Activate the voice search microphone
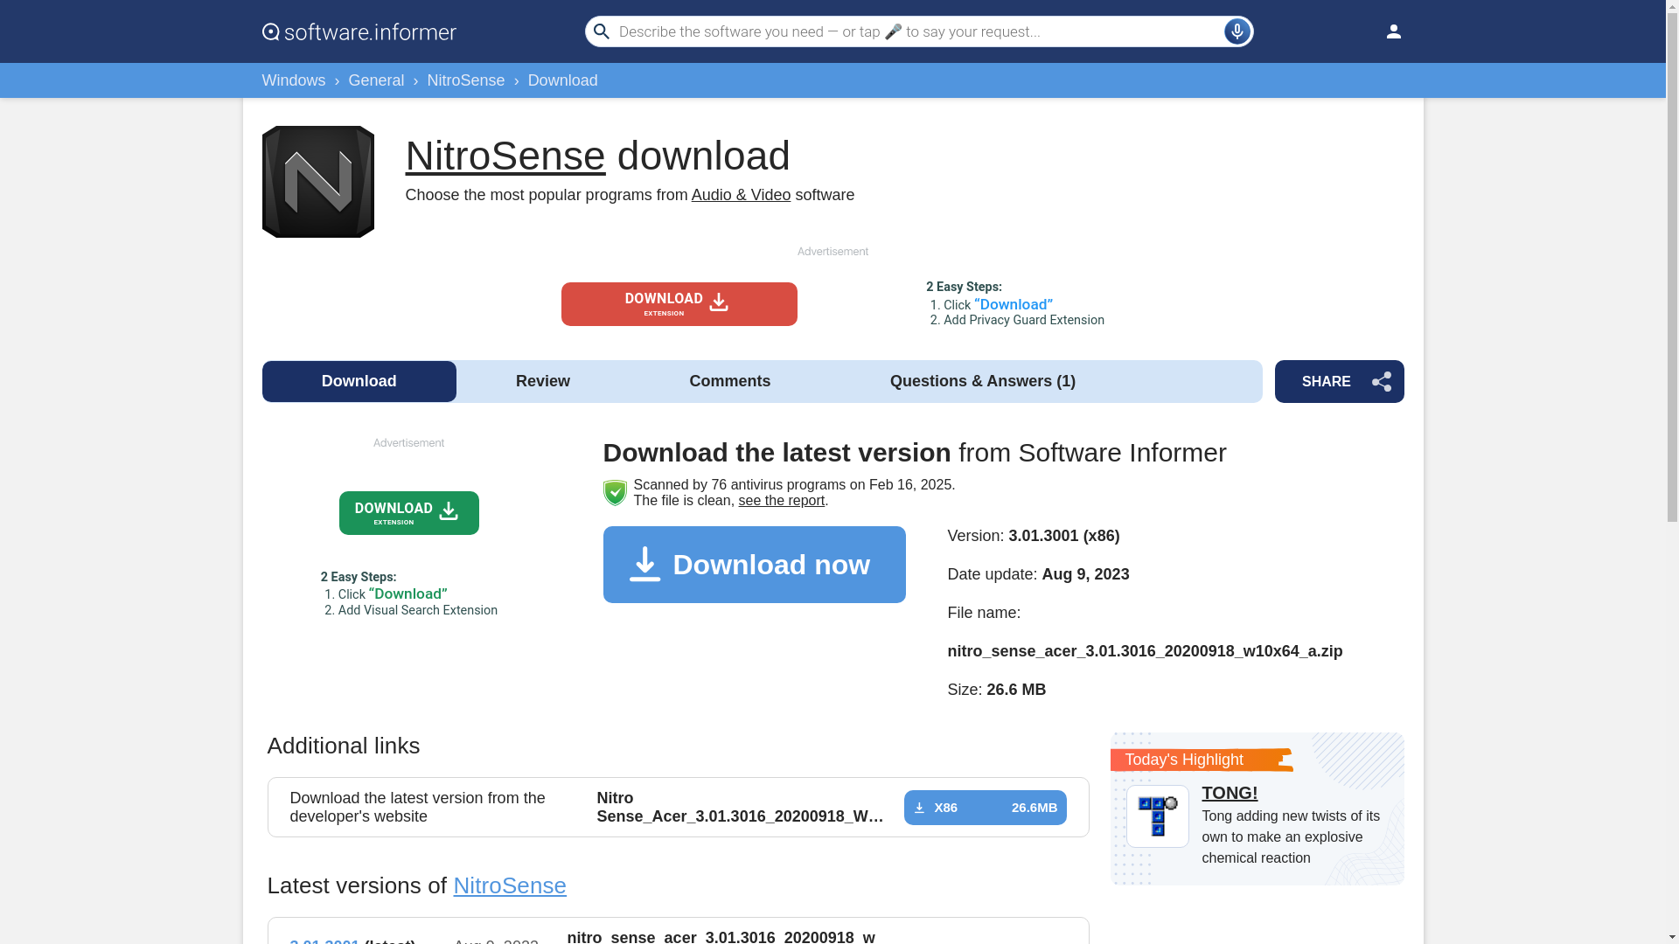This screenshot has height=944, width=1679. tap(1237, 31)
